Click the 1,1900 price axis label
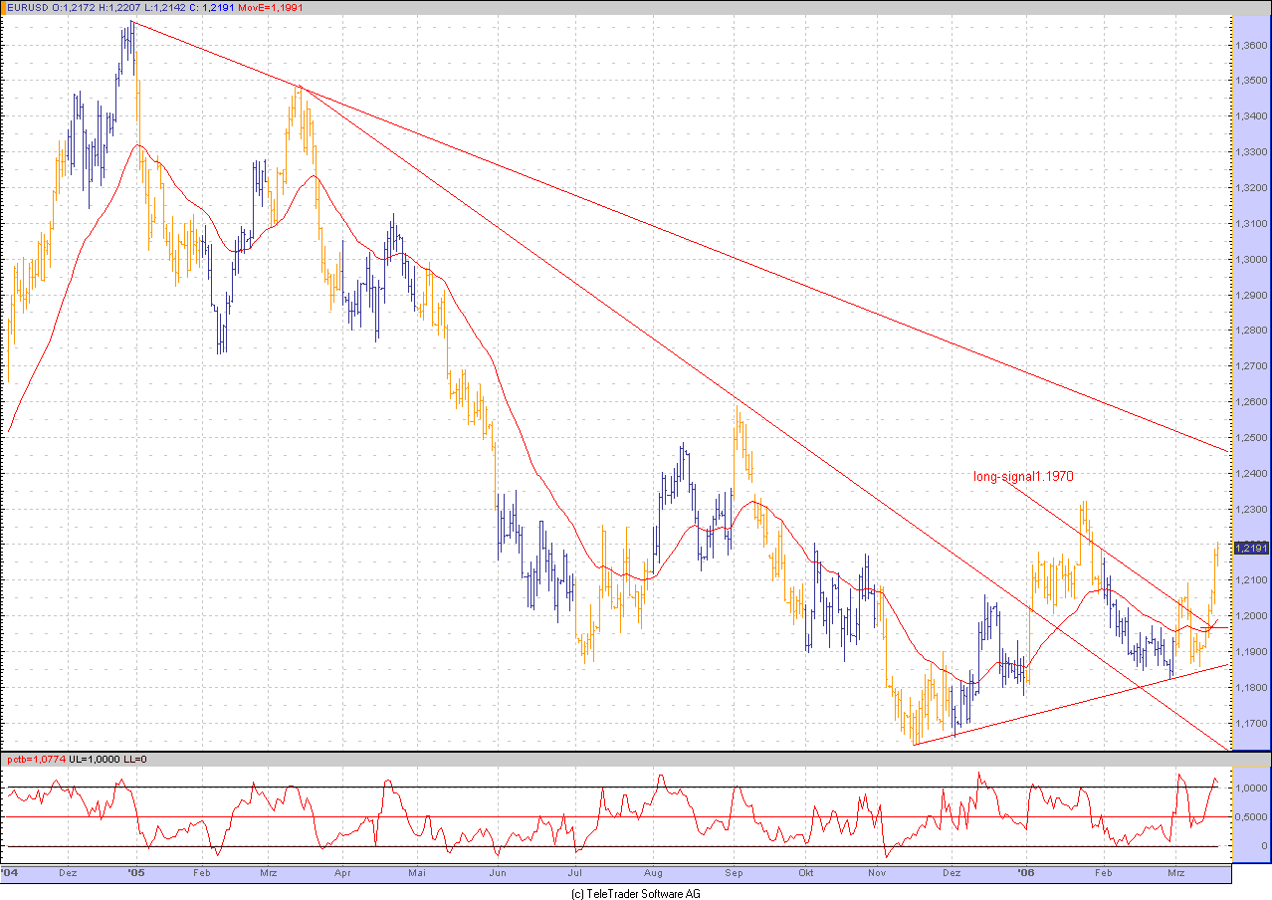 (1251, 652)
